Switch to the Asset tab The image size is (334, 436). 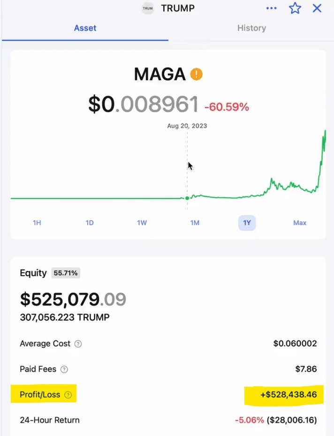[x=85, y=28]
